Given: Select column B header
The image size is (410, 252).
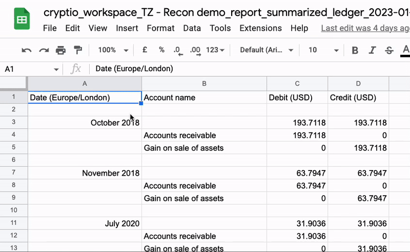Looking at the screenshot, I should pos(204,83).
